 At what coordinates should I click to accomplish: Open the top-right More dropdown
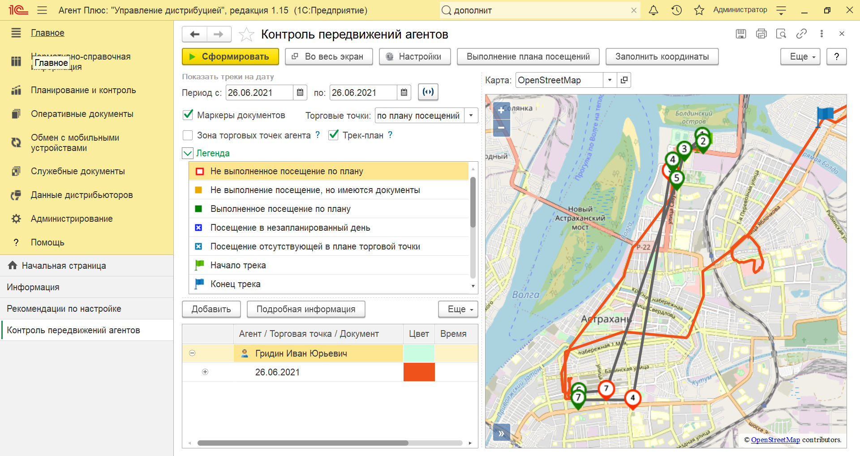pos(800,56)
